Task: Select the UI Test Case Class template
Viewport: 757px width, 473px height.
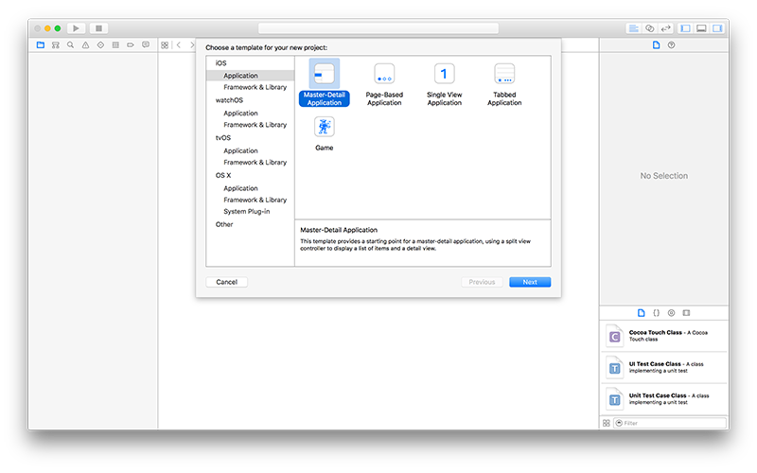Action: click(665, 368)
